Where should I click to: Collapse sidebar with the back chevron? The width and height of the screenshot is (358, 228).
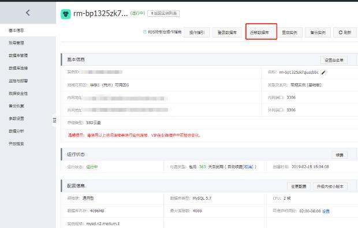point(28,13)
